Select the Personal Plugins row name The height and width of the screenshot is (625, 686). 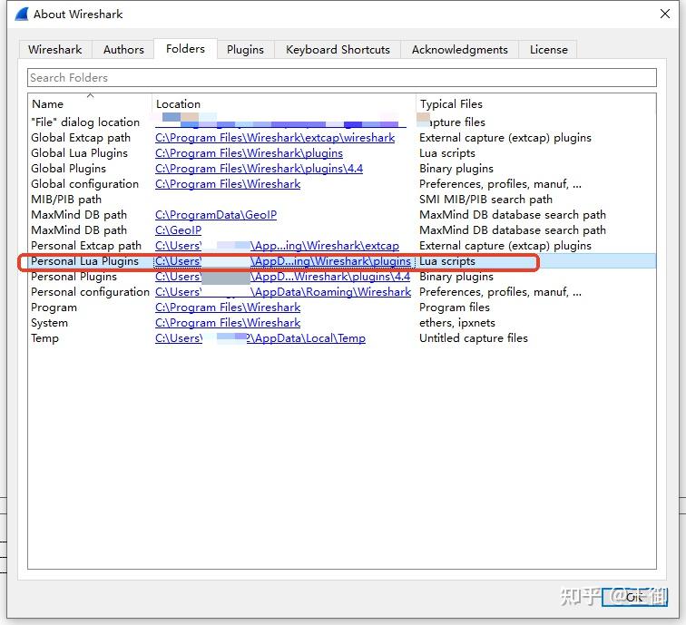(x=73, y=277)
